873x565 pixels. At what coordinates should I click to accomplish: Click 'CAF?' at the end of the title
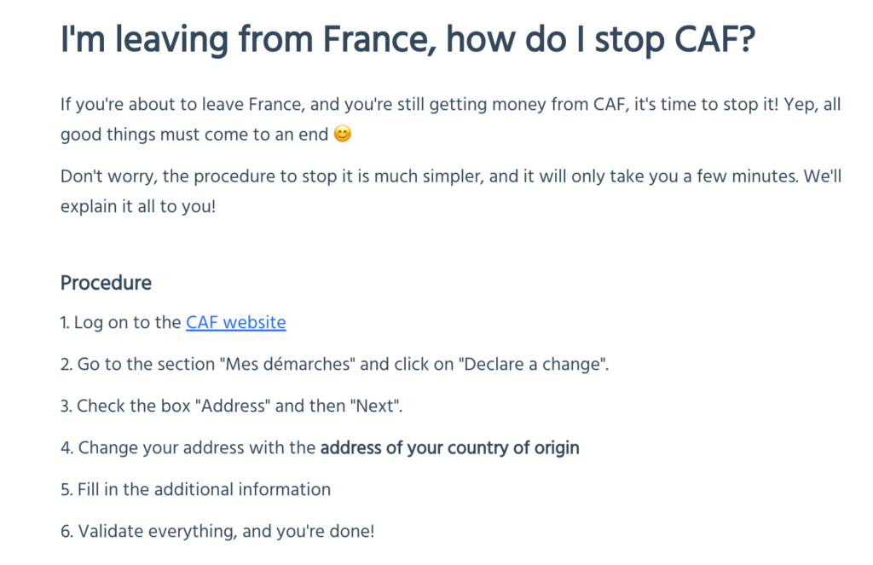click(x=715, y=39)
